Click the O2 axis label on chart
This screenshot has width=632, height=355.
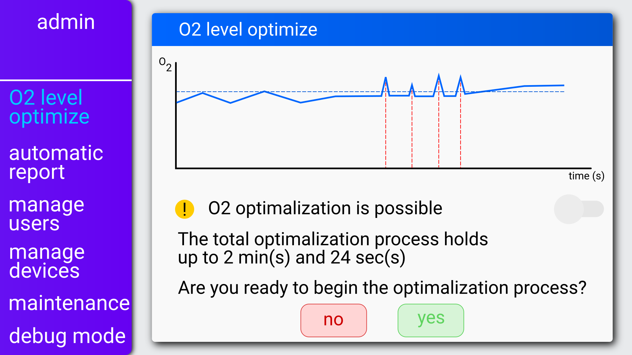(165, 64)
